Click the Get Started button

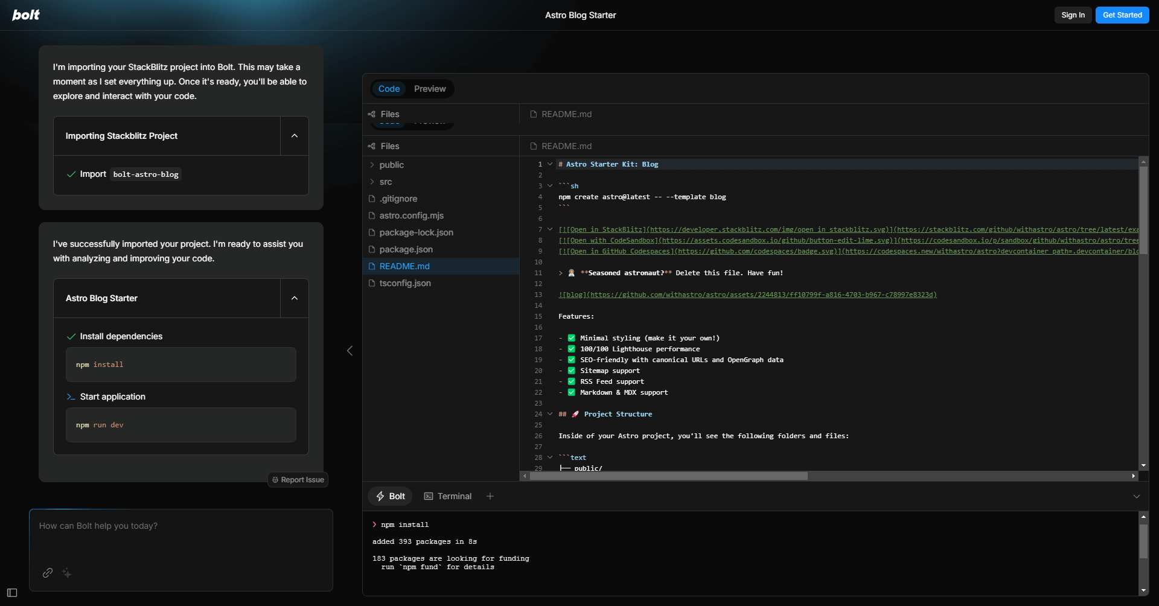(1122, 15)
